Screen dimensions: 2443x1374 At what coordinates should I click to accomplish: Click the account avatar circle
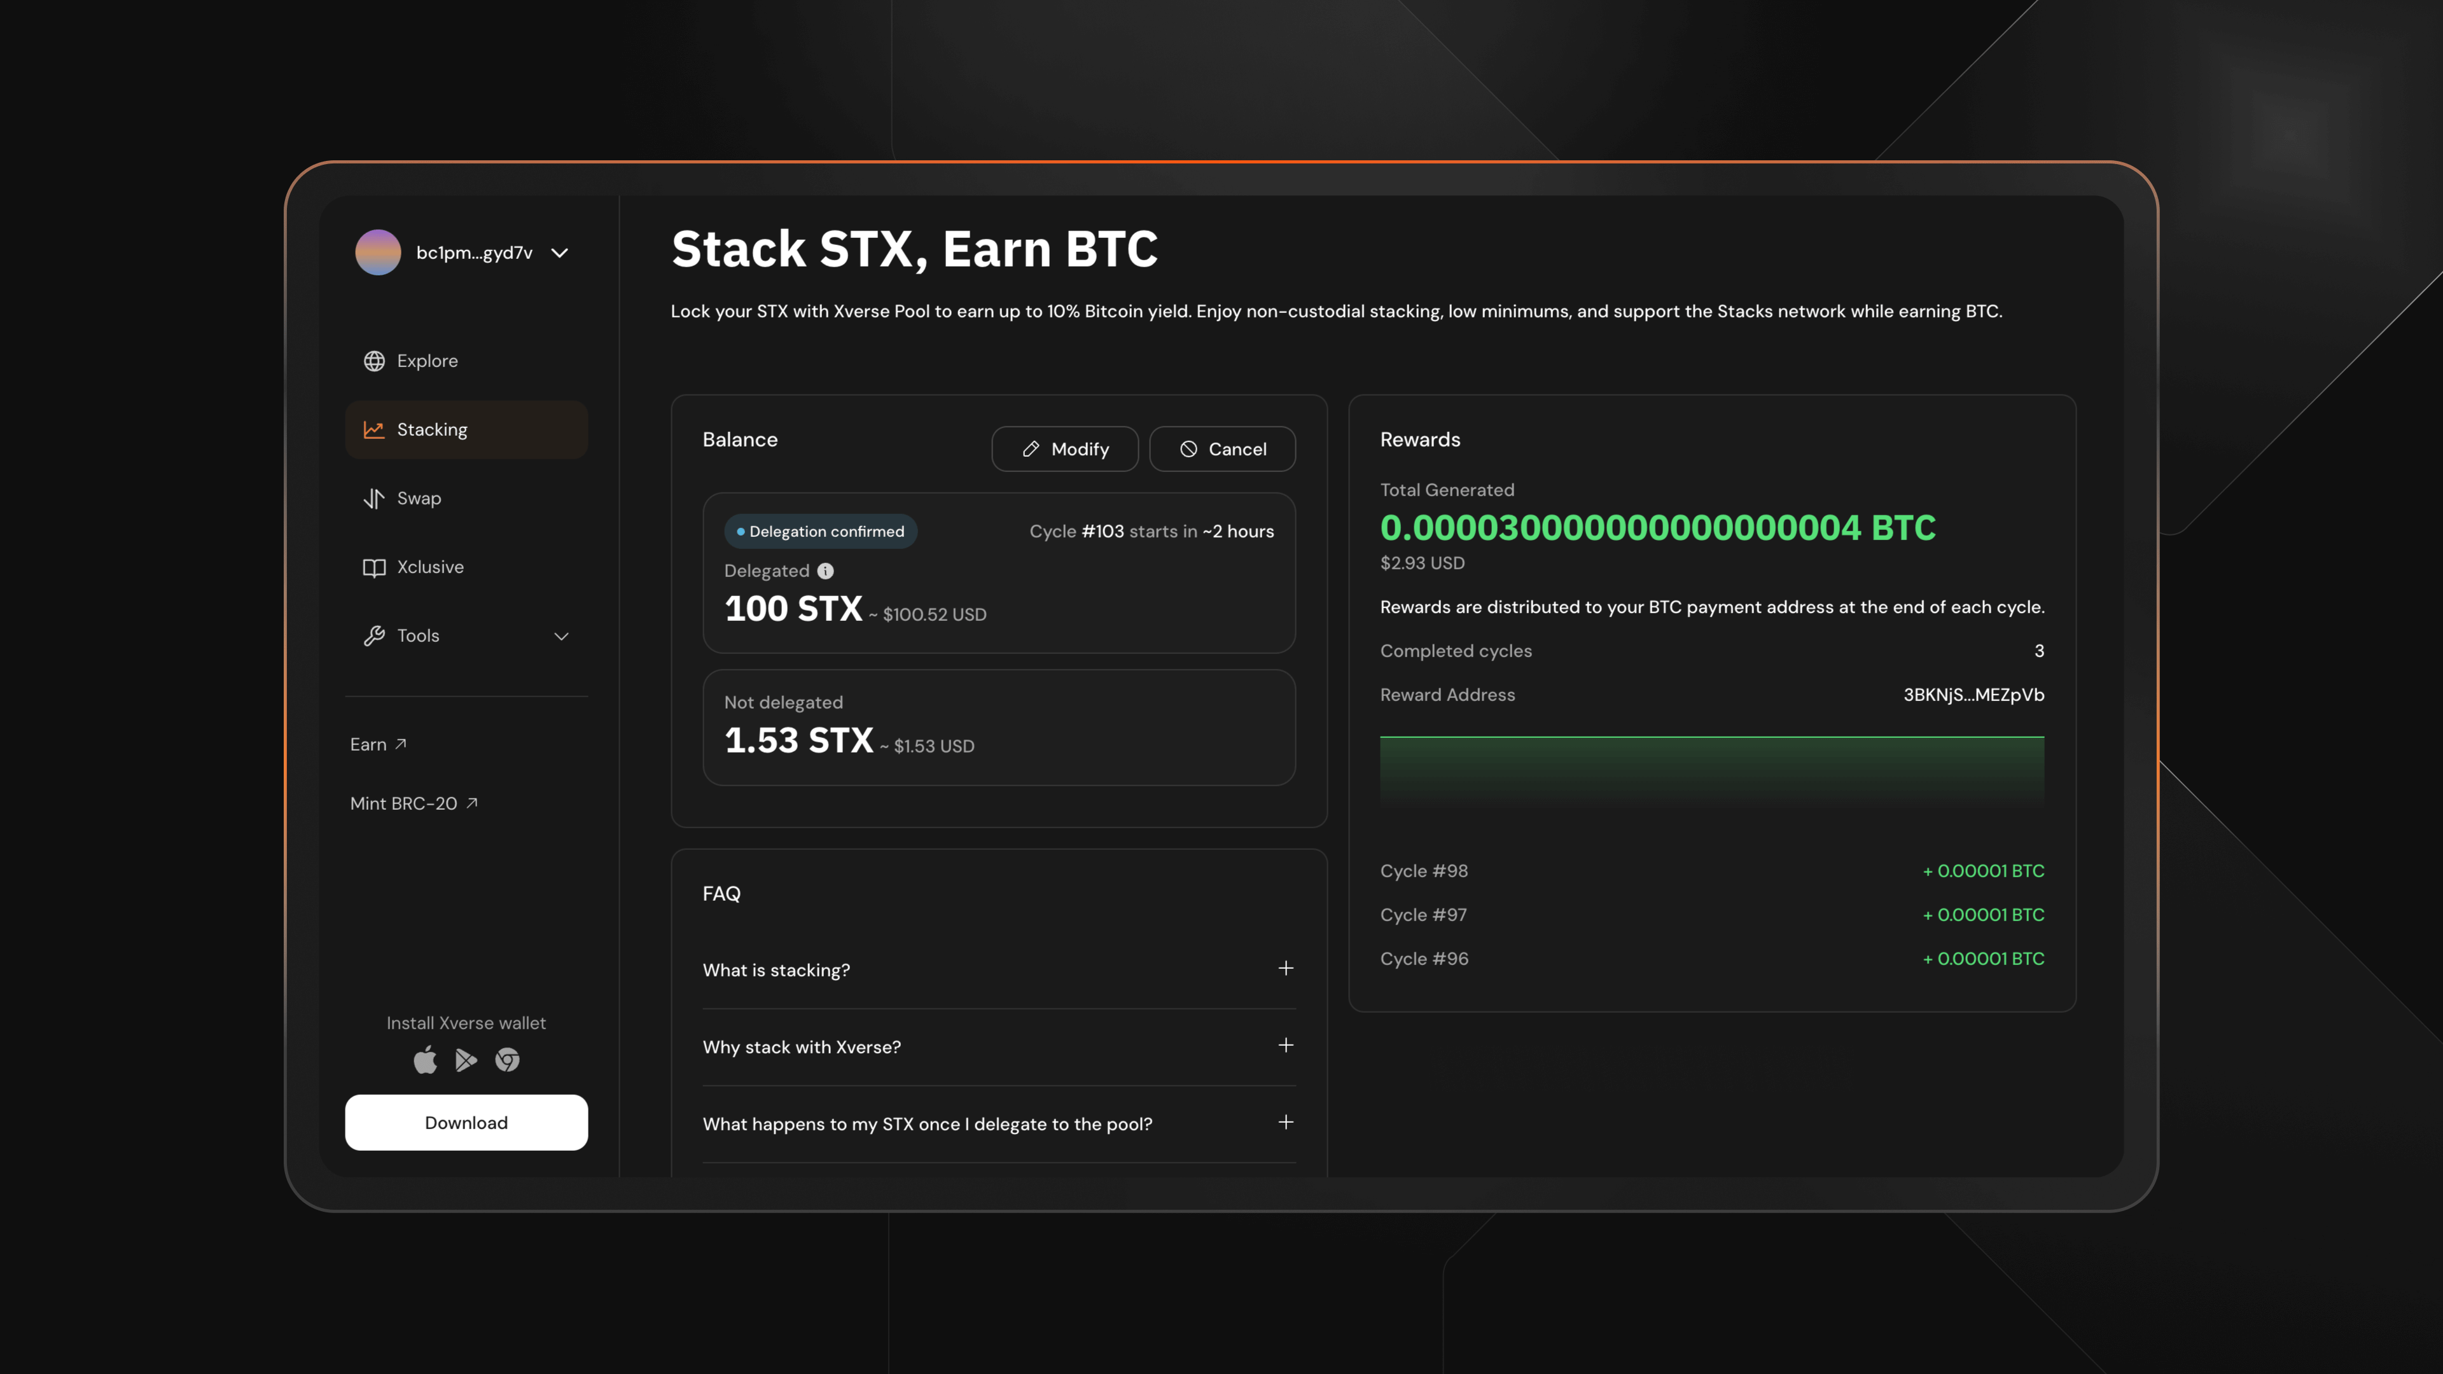(x=377, y=253)
